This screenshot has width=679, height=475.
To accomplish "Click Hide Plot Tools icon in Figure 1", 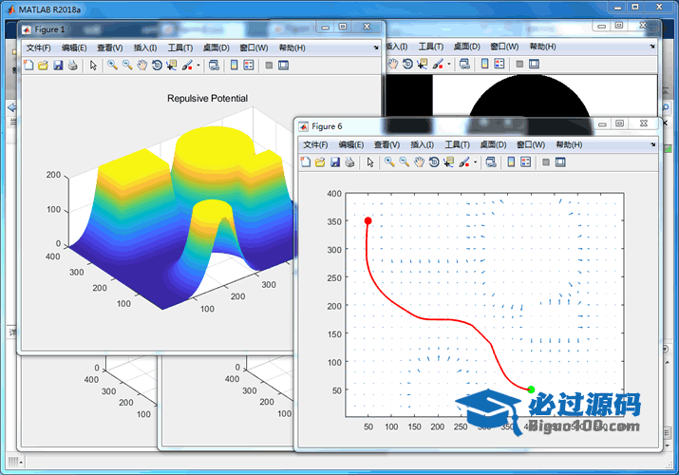I will tap(269, 66).
